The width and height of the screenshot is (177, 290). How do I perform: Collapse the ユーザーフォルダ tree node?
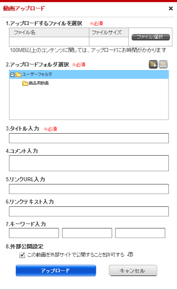click(12, 75)
